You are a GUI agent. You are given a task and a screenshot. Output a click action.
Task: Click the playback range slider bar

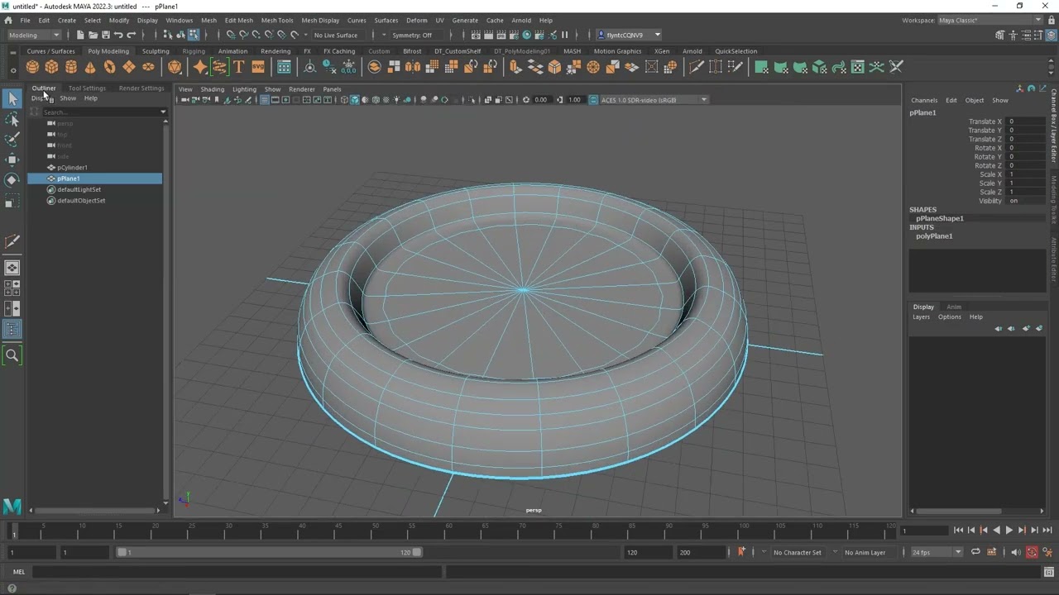[269, 552]
